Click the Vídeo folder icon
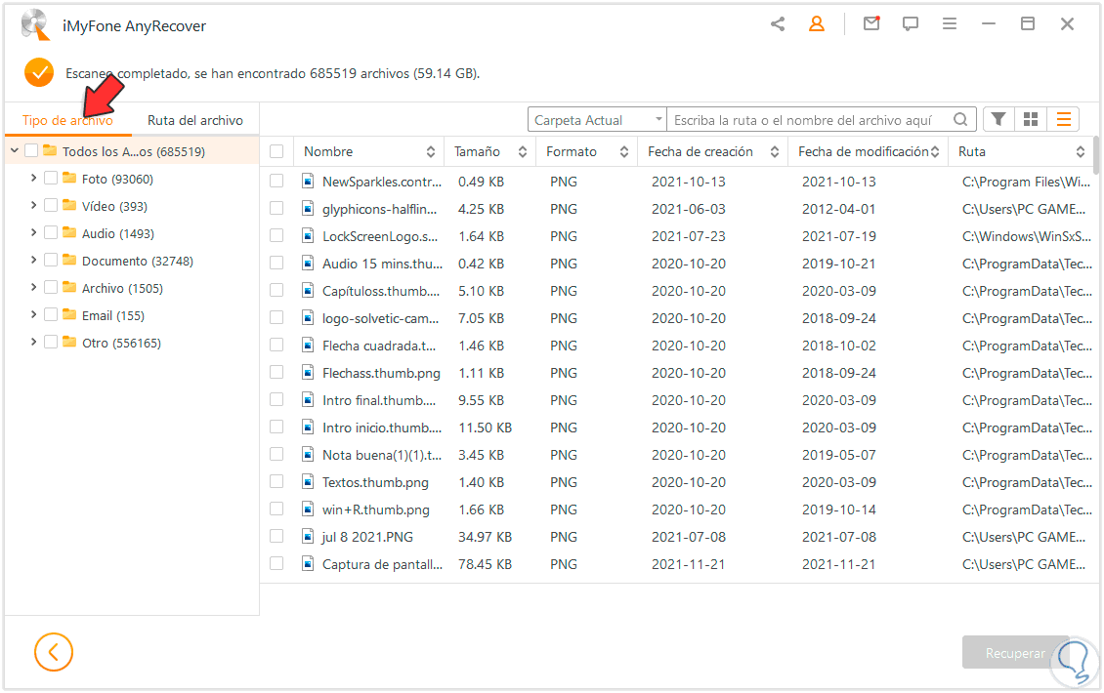1104x693 pixels. pos(69,205)
